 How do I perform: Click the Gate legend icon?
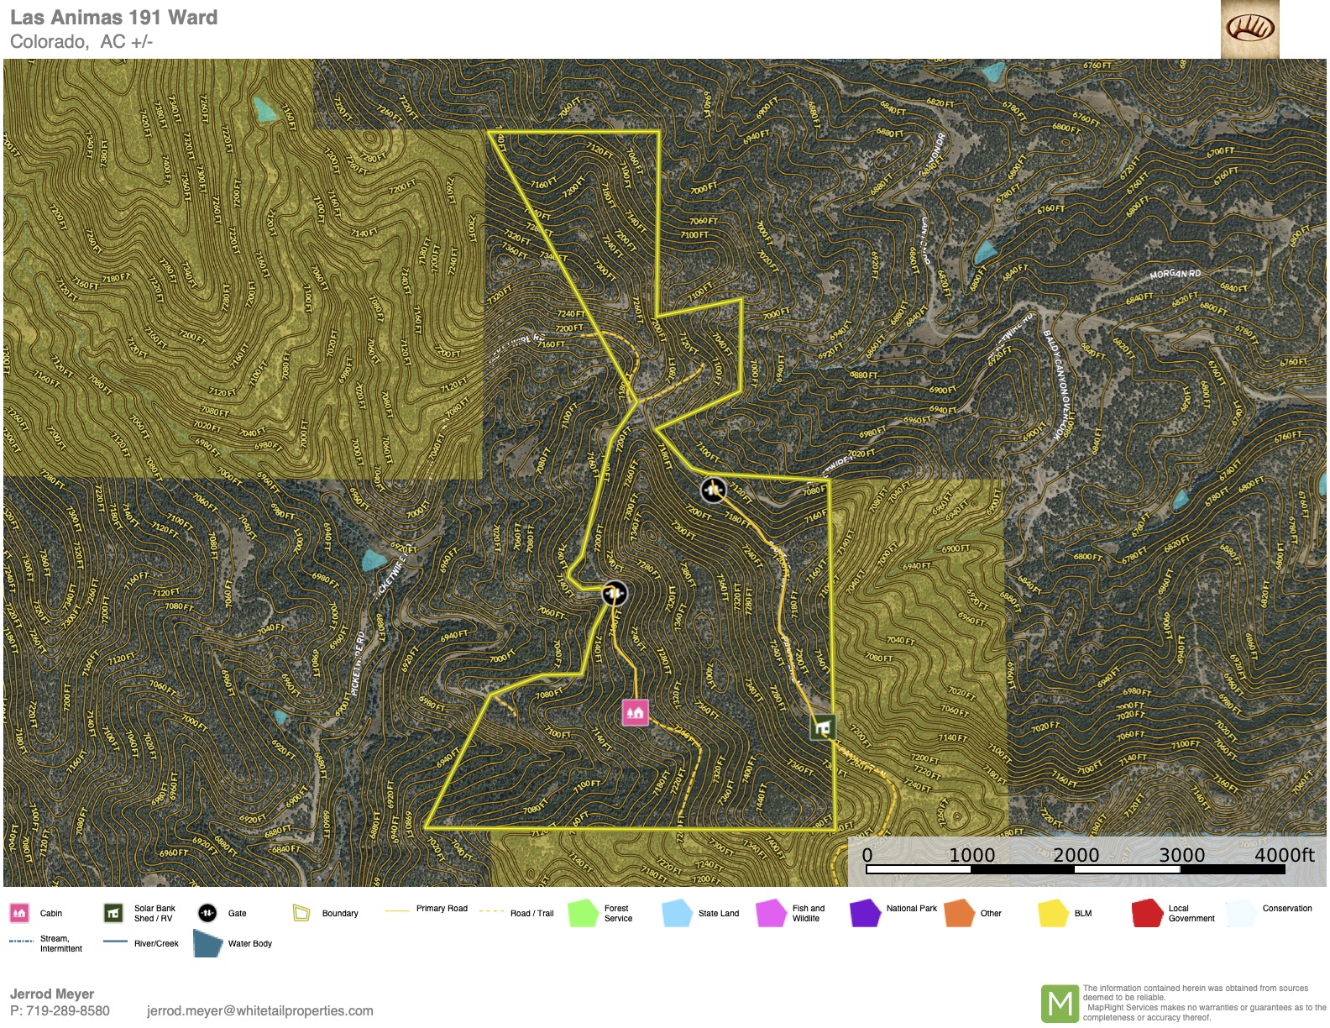tap(207, 913)
